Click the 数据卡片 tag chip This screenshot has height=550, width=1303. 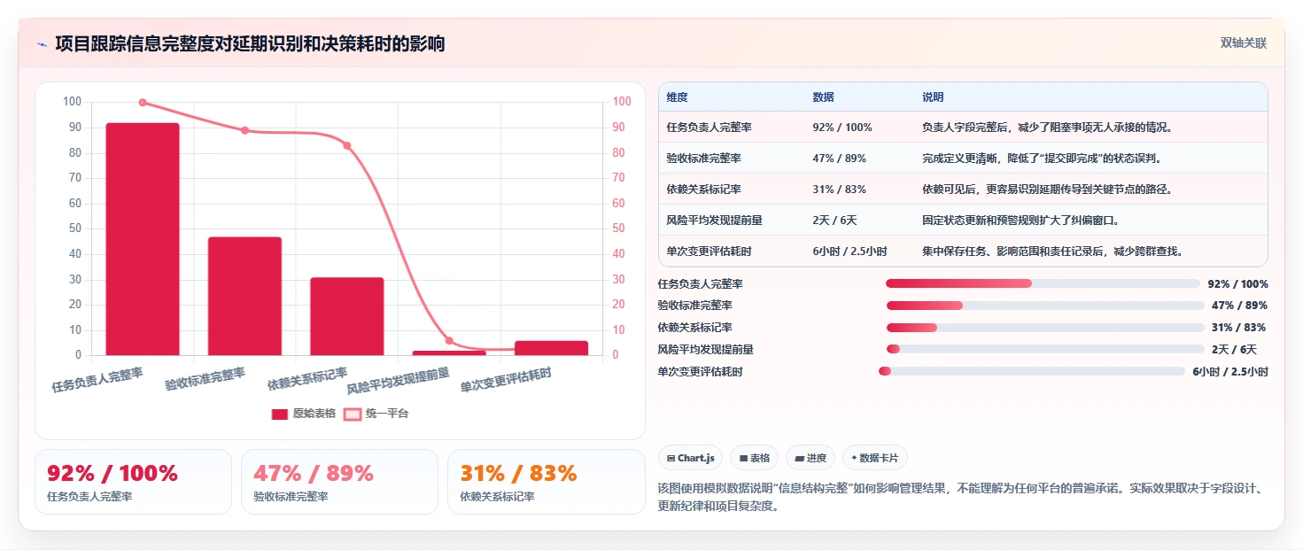pyautogui.click(x=874, y=458)
